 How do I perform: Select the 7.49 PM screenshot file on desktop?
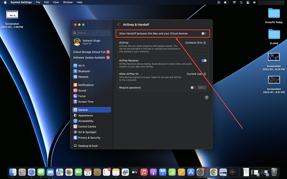point(12,19)
